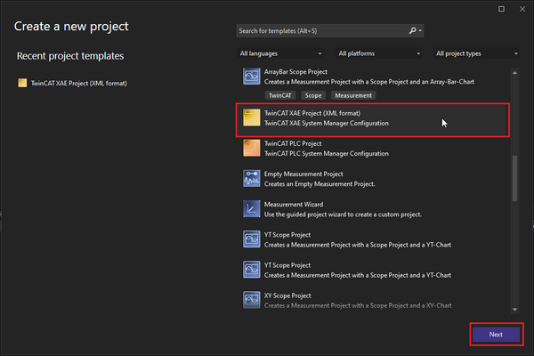Select the second YT Scope Project entry
This screenshot has height=356, width=534.
point(356,270)
